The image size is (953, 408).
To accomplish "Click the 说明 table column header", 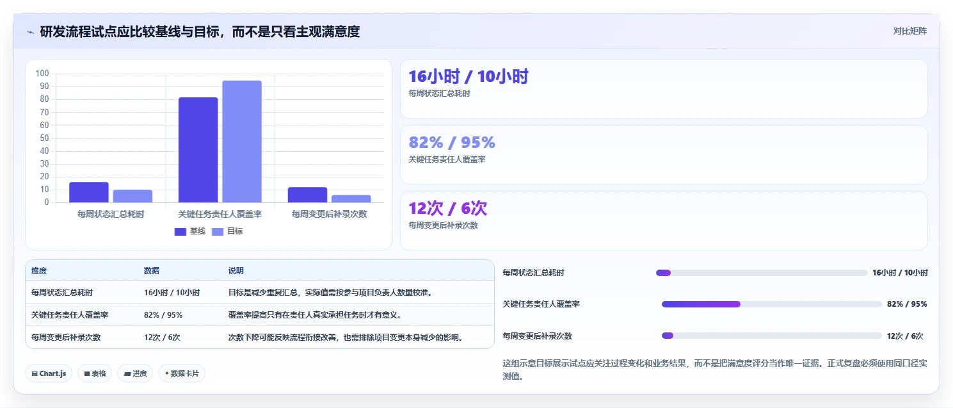I will coord(236,271).
